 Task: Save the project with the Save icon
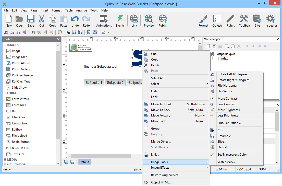31,21
